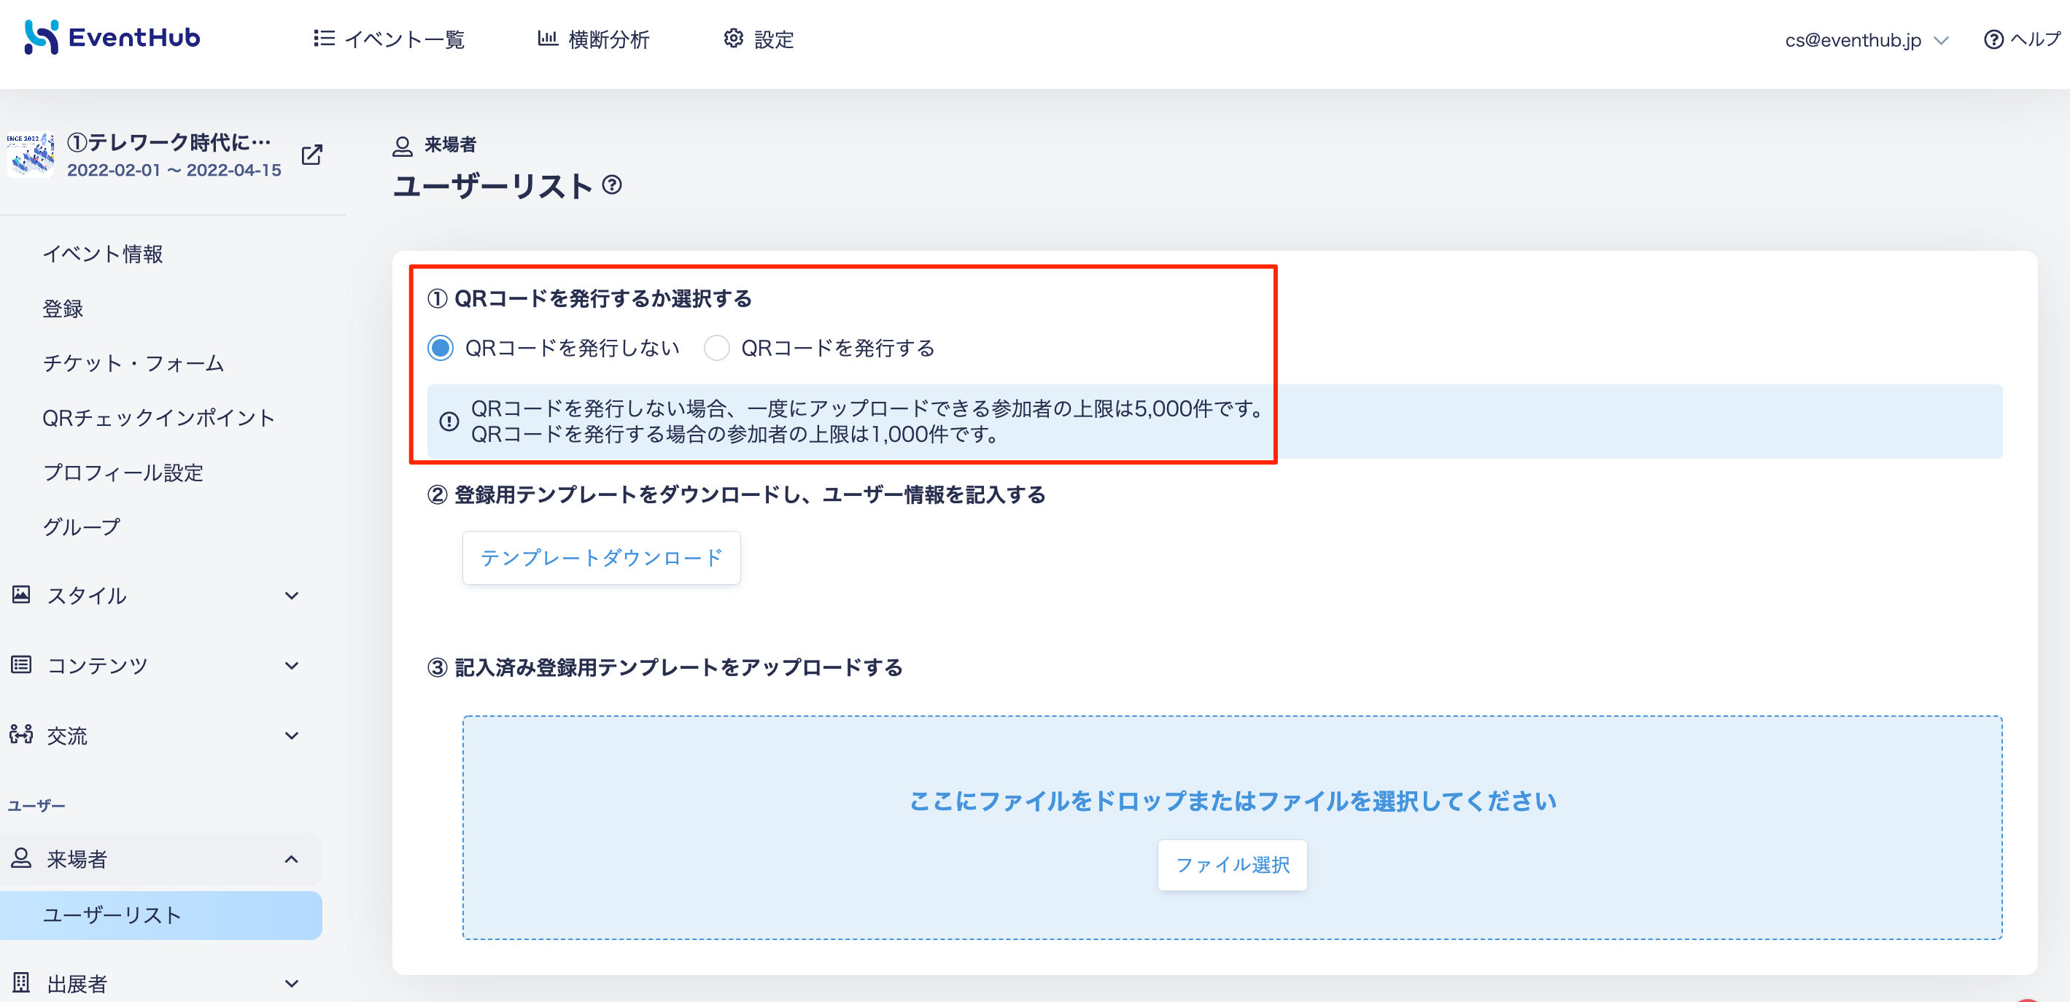
Task: Open チケット・フォーム in sidebar
Action: (133, 363)
